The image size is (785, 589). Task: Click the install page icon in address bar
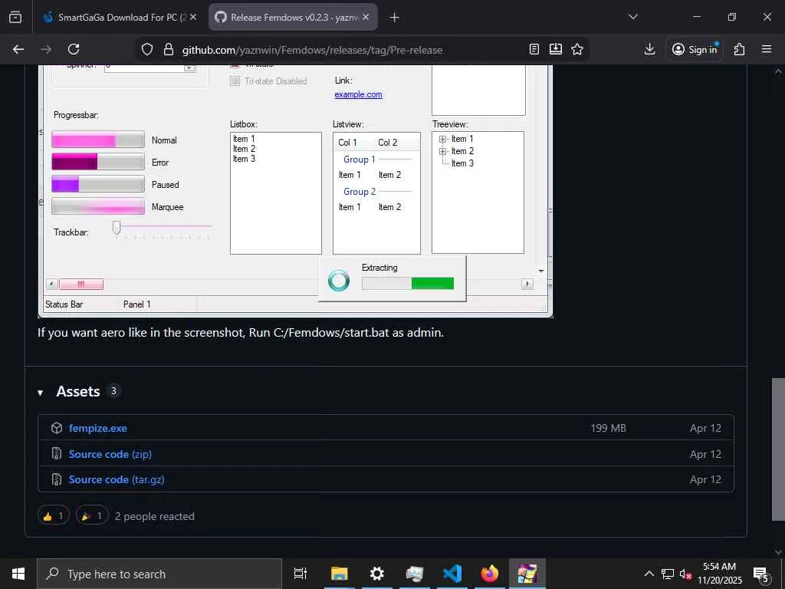[x=556, y=49]
